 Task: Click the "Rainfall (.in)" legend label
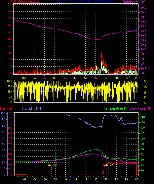coord(9,108)
